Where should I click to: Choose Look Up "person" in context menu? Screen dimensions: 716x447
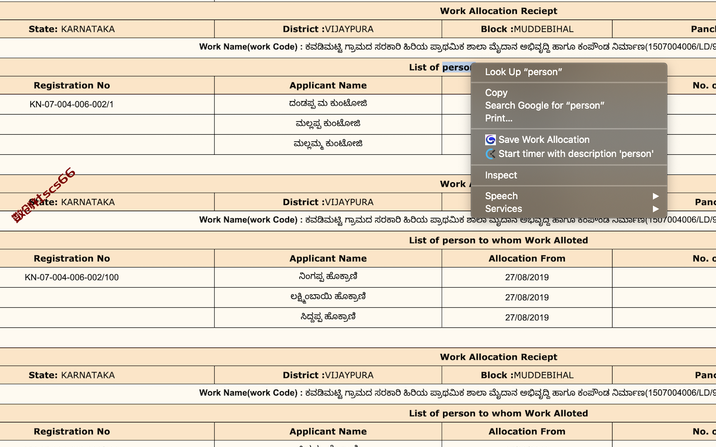(x=569, y=72)
